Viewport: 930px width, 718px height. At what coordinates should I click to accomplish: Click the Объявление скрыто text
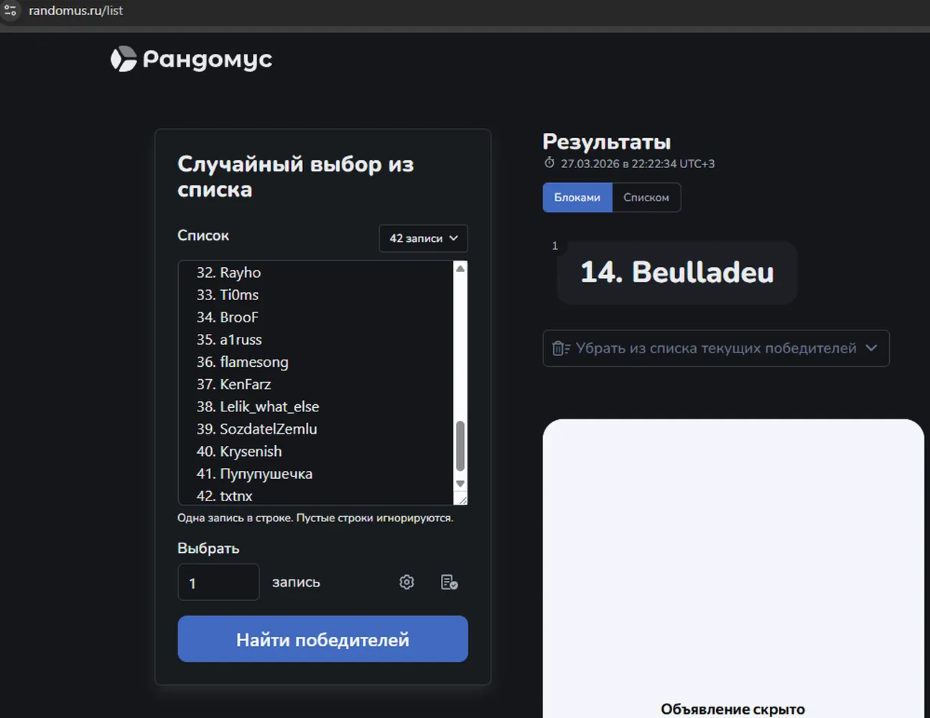point(733,709)
